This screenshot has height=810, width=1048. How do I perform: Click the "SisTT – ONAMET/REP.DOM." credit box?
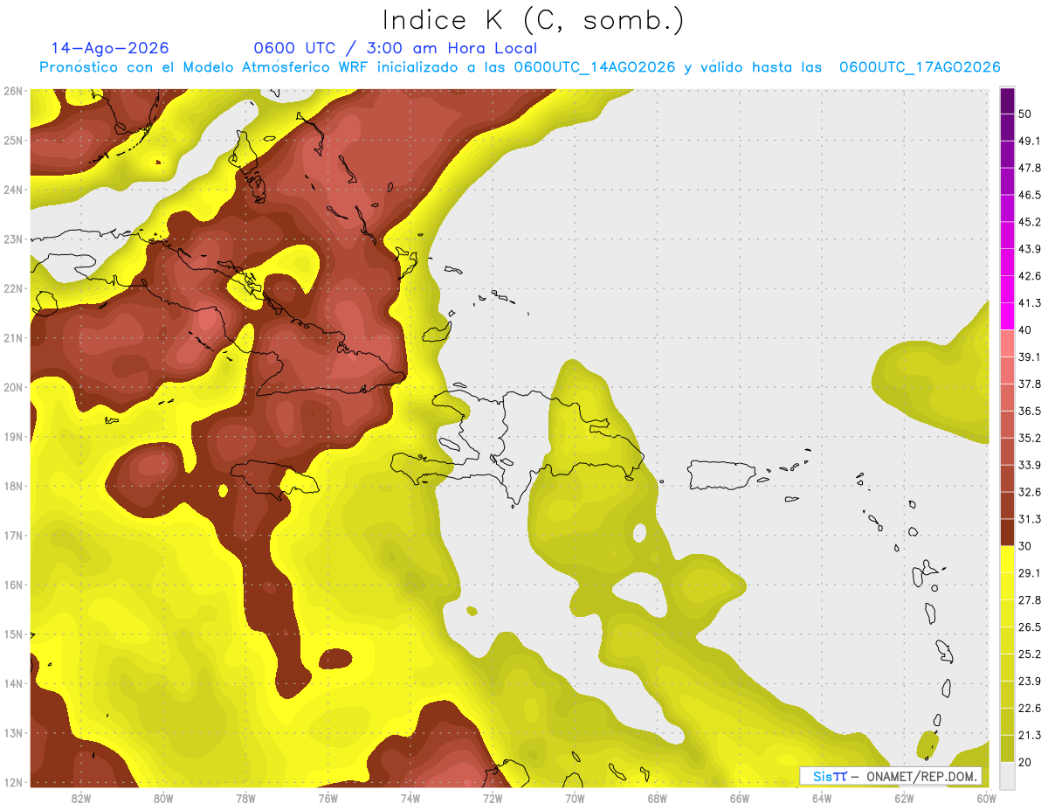pyautogui.click(x=892, y=776)
